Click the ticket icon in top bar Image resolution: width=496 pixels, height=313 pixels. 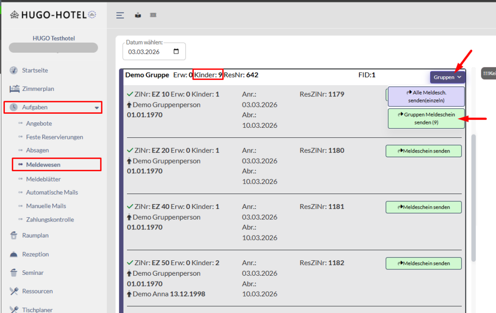[154, 15]
